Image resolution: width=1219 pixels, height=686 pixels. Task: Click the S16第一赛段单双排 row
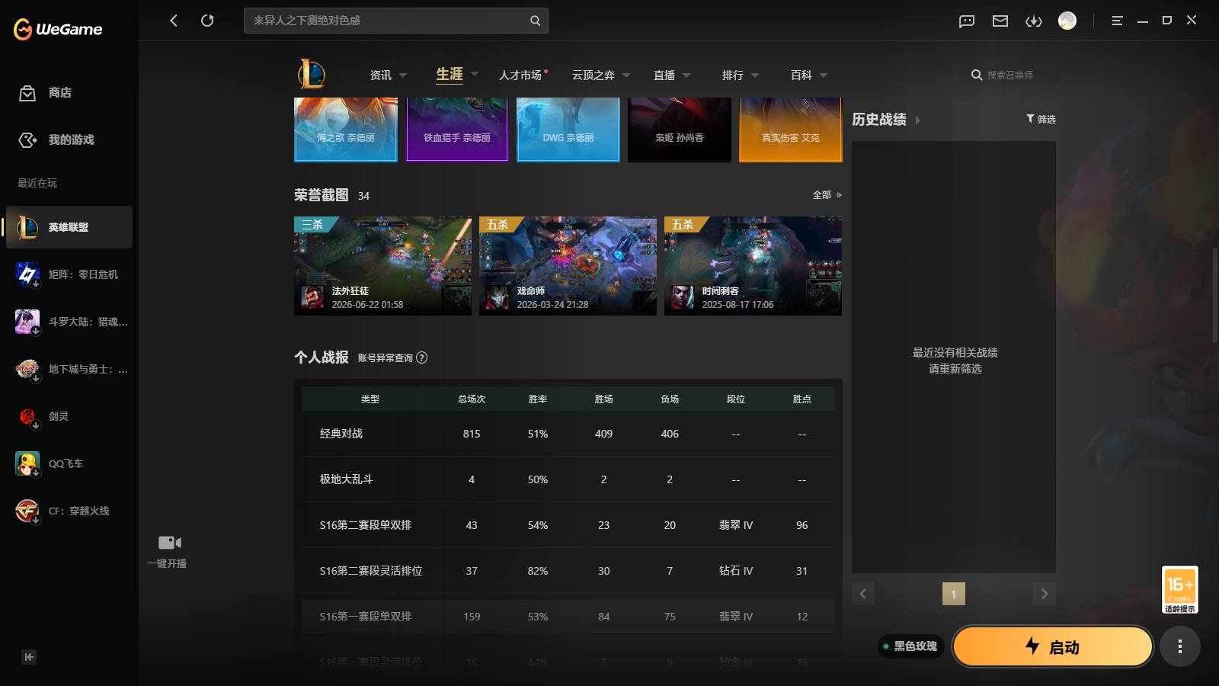tap(568, 617)
